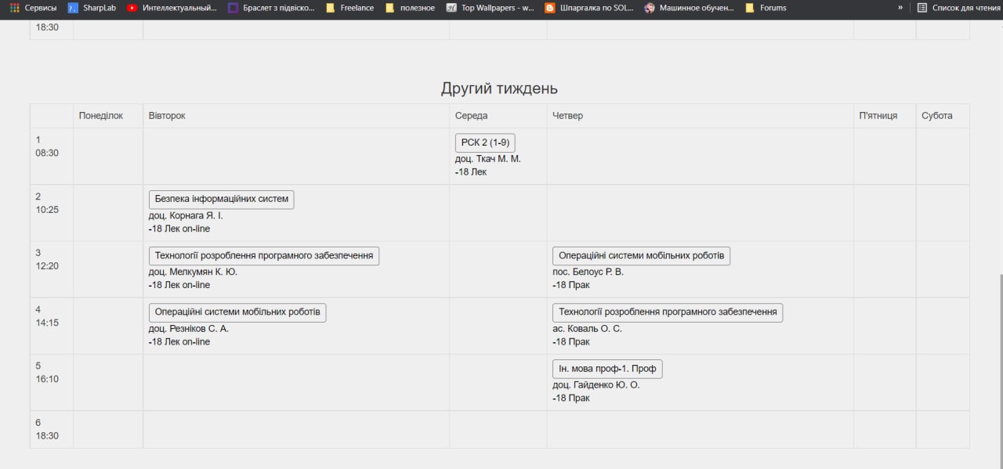Open Tuesday's Операційні системи мобільних роботів lecture
Screen dimensions: 1003x469
pyautogui.click(x=237, y=312)
